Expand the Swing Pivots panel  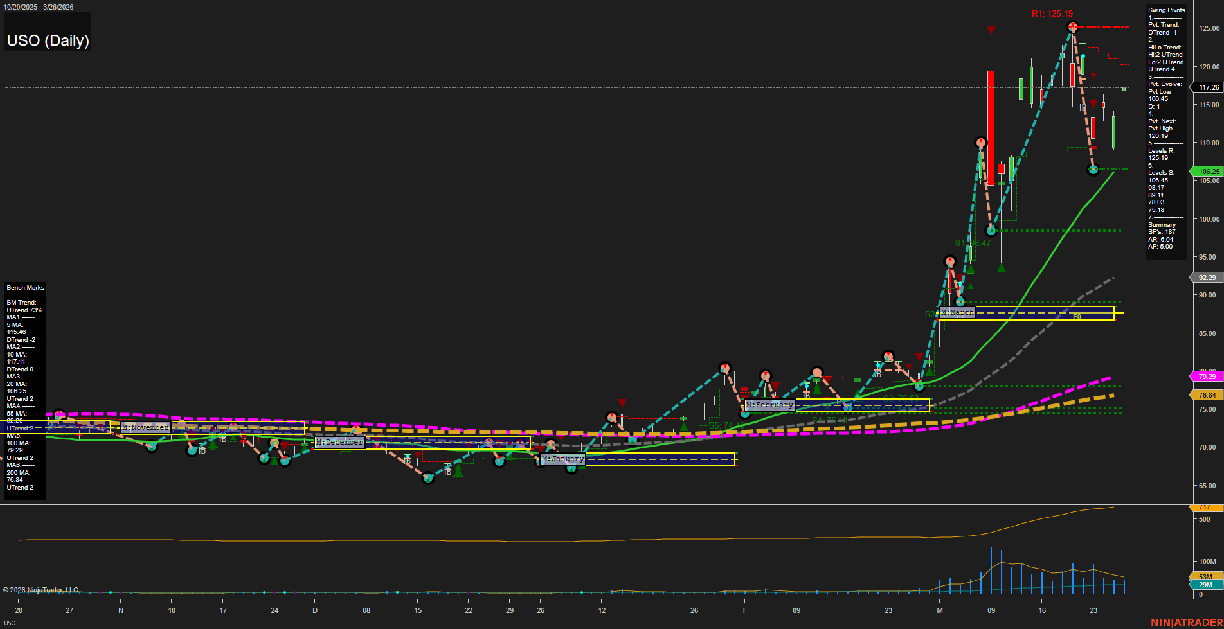click(x=1165, y=10)
